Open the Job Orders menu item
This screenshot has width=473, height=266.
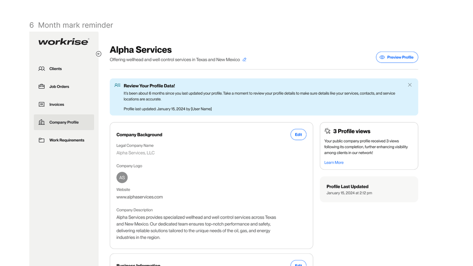(x=59, y=87)
